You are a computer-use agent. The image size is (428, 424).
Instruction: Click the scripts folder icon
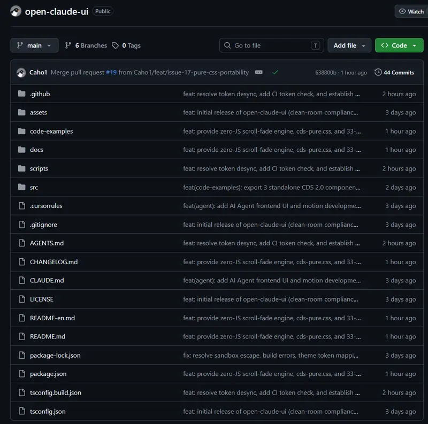(21, 168)
